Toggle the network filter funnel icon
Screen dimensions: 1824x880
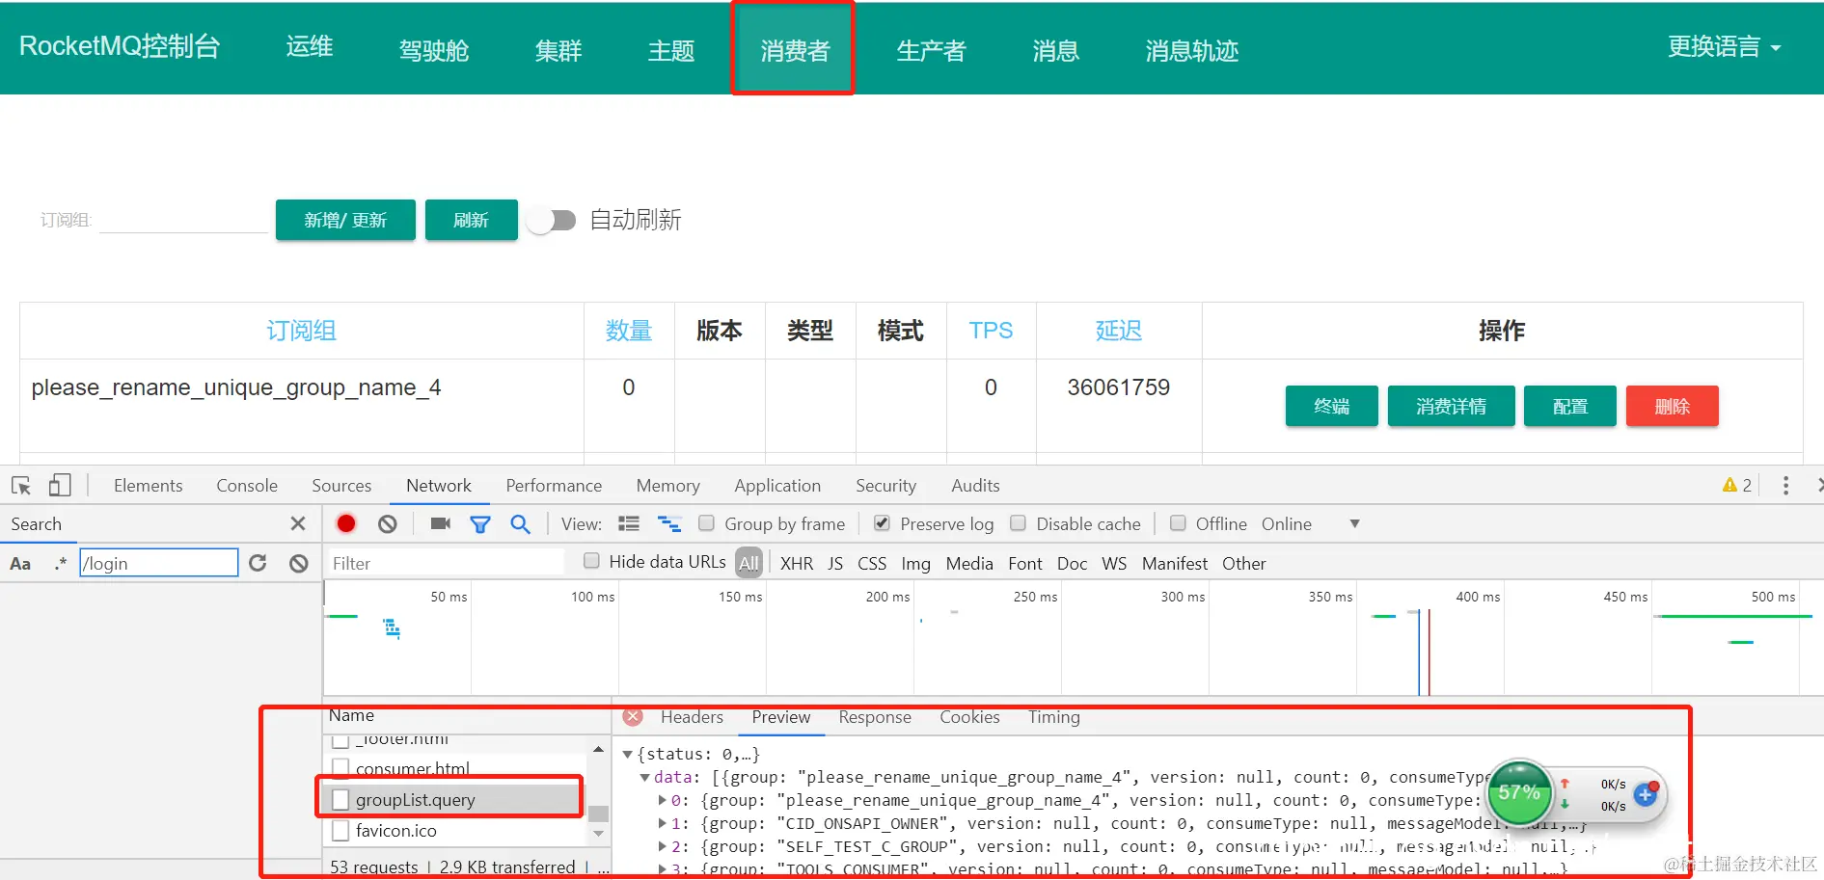coord(479,524)
